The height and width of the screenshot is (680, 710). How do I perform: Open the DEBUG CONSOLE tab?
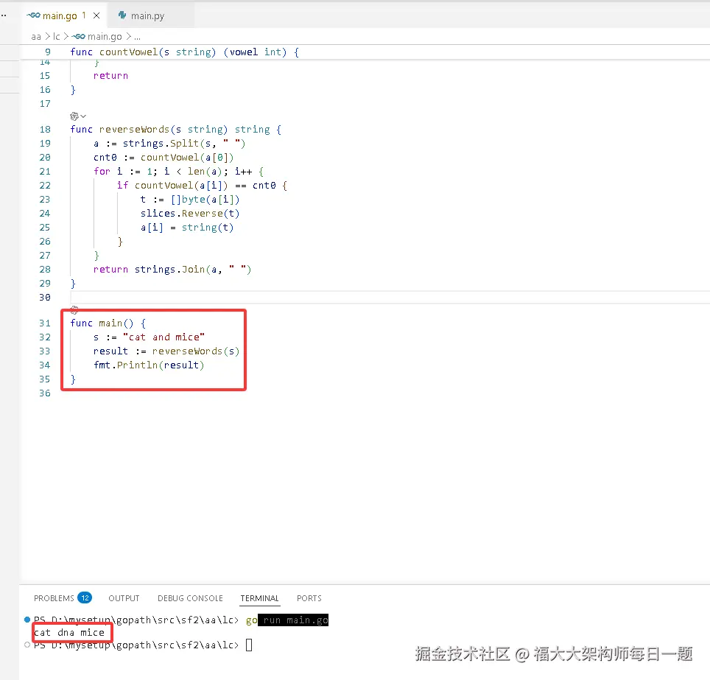(190, 598)
